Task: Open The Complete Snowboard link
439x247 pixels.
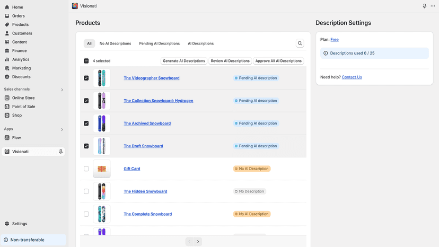Action: pyautogui.click(x=148, y=214)
